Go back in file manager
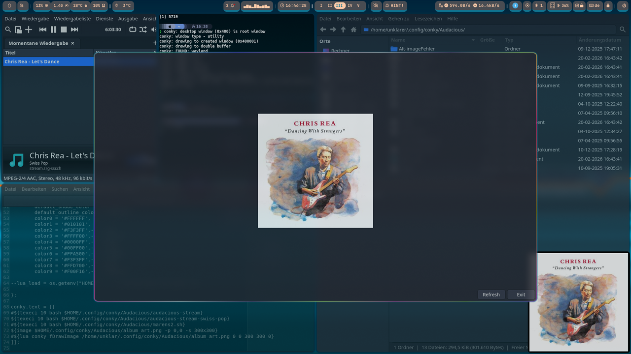Screen dimensions: 631x354 point(323,29)
